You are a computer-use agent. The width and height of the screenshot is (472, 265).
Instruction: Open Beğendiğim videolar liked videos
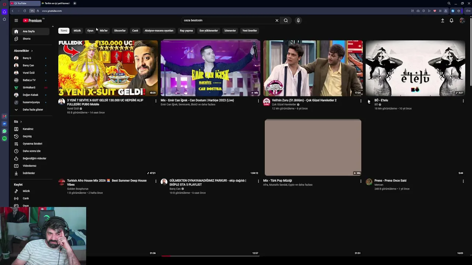click(30, 158)
